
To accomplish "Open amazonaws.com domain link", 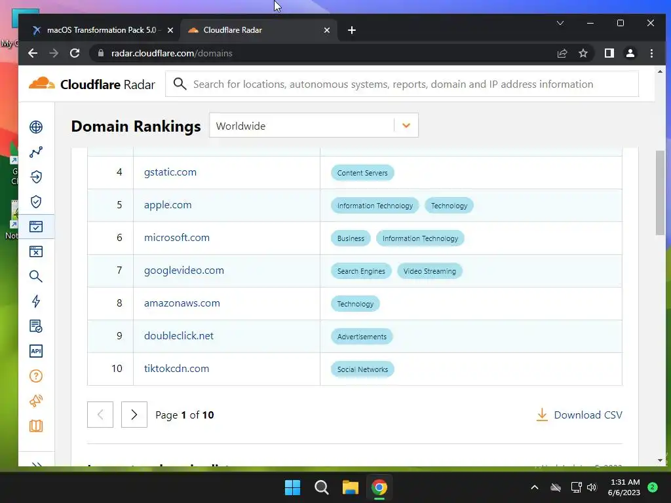I will (182, 303).
